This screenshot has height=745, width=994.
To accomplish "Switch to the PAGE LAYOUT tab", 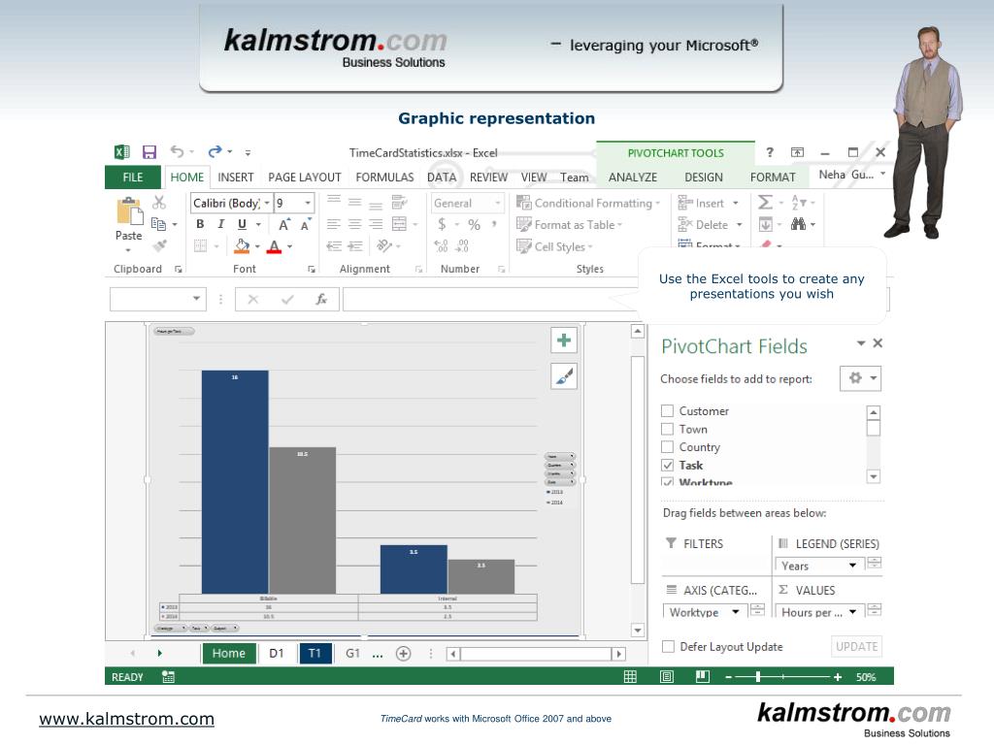I will pyautogui.click(x=304, y=178).
